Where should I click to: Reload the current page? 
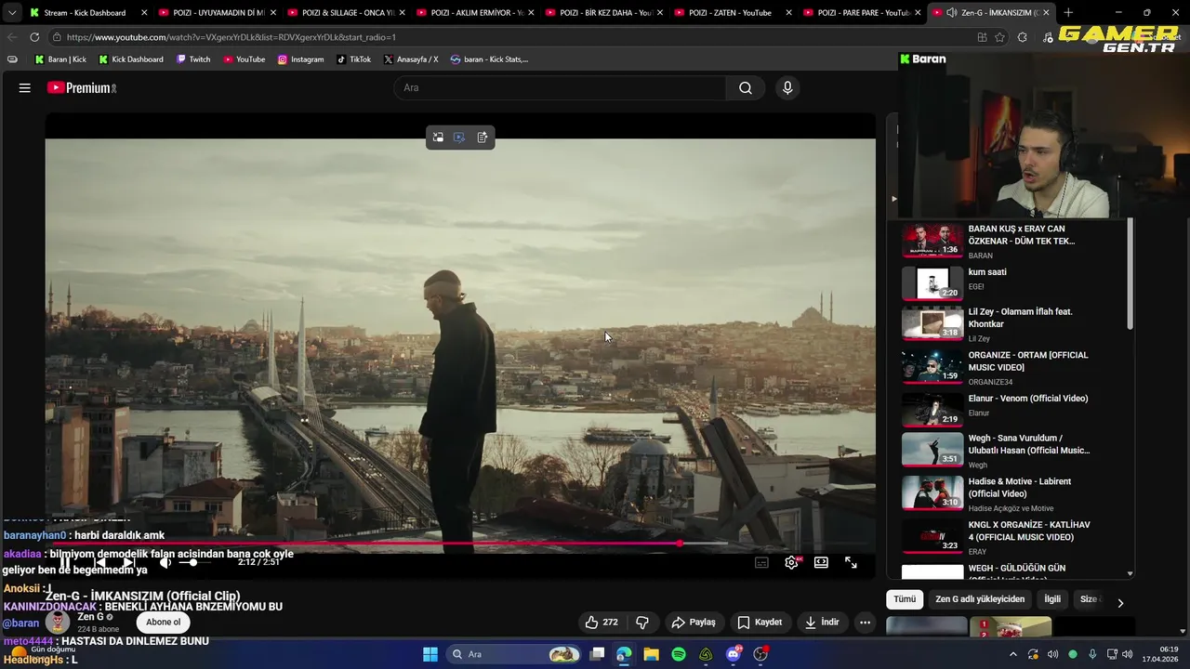34,37
